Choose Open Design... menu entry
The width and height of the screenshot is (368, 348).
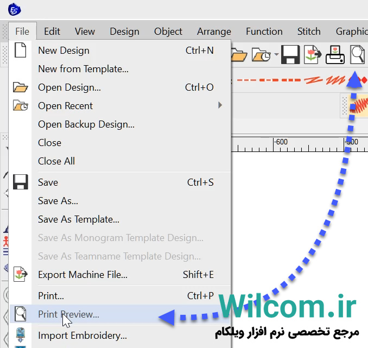coord(120,87)
